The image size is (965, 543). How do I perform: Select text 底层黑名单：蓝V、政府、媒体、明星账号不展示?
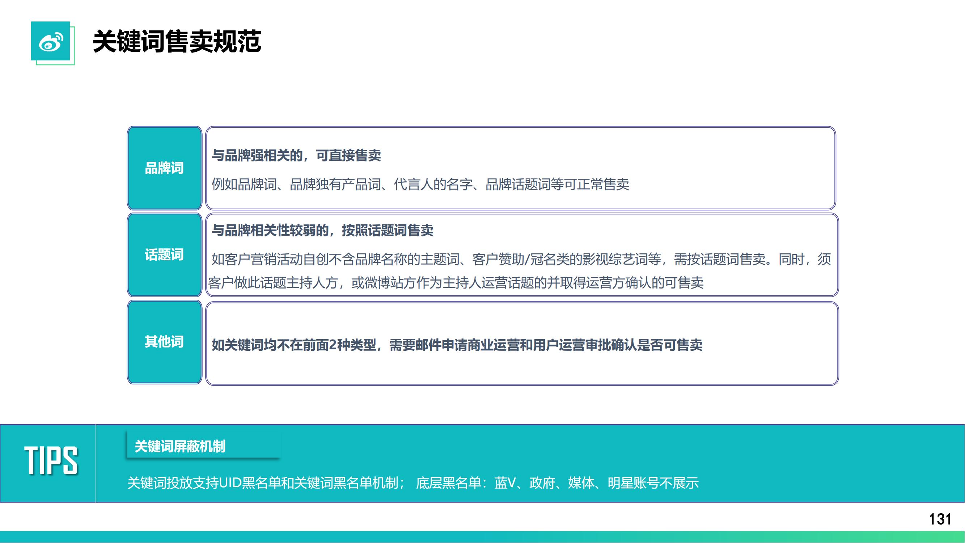[558, 483]
